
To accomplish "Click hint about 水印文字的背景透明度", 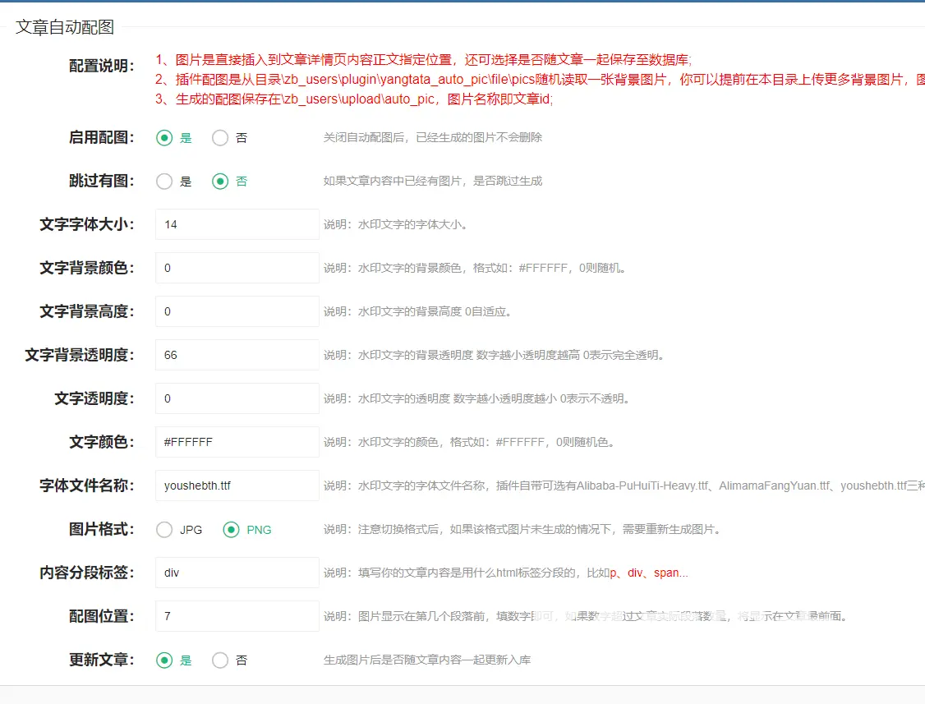I will coord(494,355).
